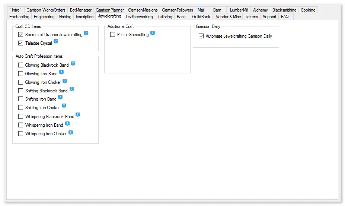Screen dimensions: 345x206
Task: Check Glowing Iron Choker
Action: pos(21,82)
